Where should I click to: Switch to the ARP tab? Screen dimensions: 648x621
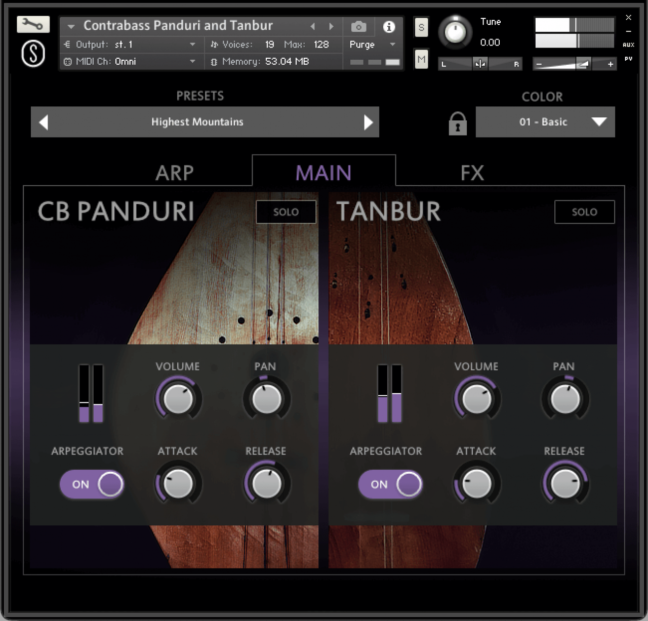click(x=176, y=173)
